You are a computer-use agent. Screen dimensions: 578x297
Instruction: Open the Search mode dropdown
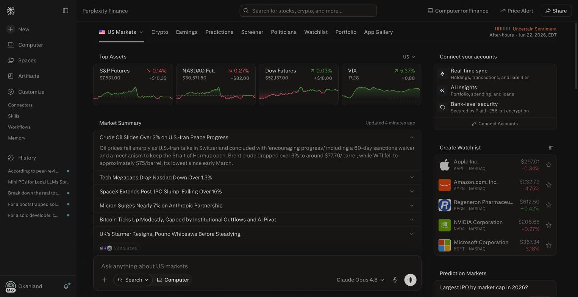click(133, 280)
